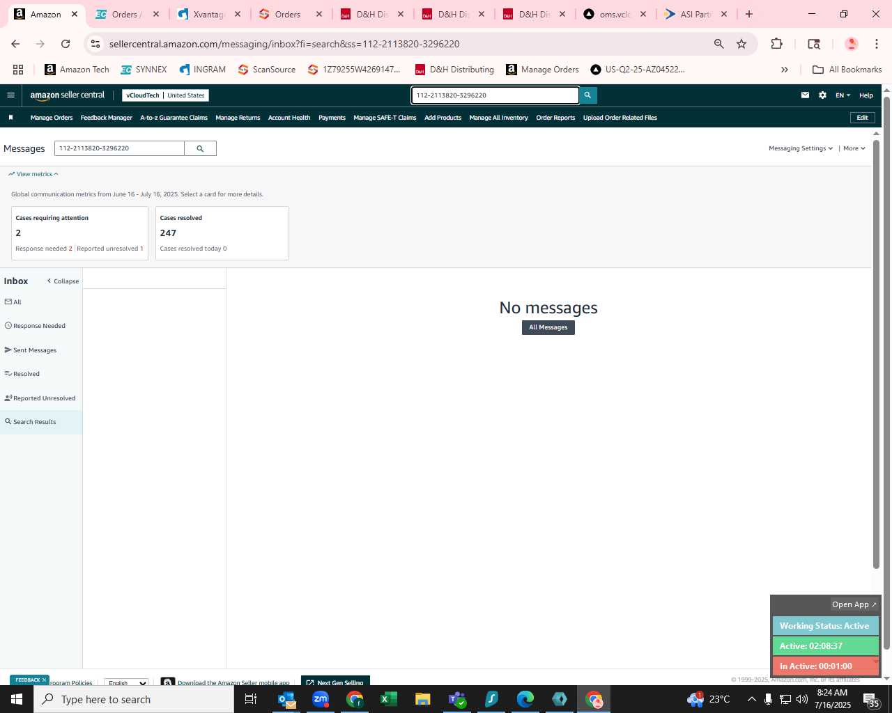Switch to the Xvantage browser tab
This screenshot has height=713, width=892.
coord(209,14)
